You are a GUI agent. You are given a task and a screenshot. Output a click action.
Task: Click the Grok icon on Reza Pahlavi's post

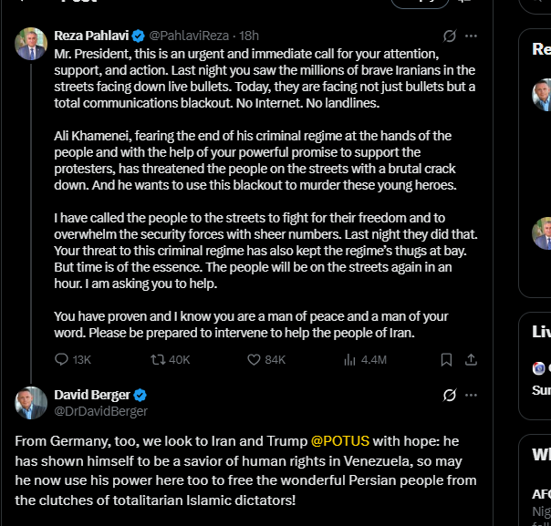(x=449, y=36)
